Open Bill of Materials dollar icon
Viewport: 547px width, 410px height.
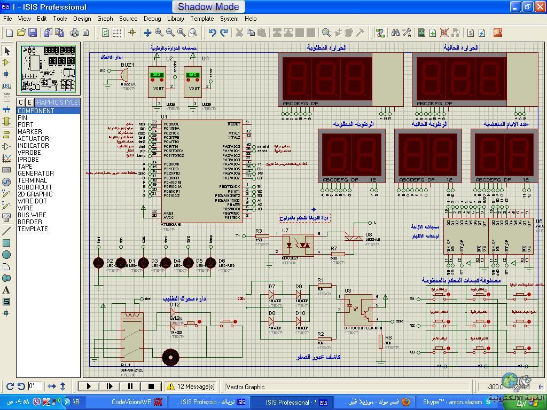(471, 33)
